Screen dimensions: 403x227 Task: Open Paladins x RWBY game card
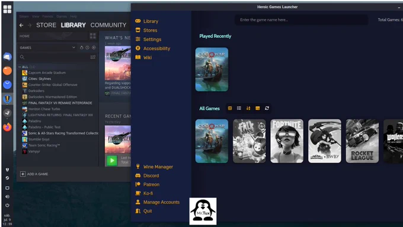325,141
